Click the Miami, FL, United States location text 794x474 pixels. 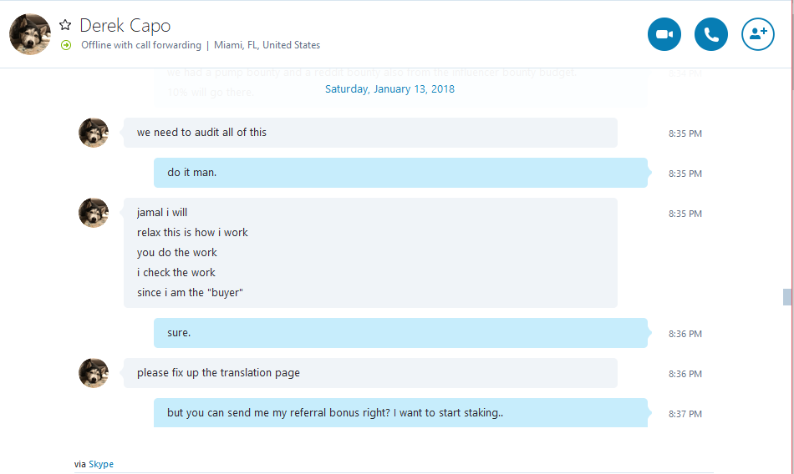click(267, 45)
